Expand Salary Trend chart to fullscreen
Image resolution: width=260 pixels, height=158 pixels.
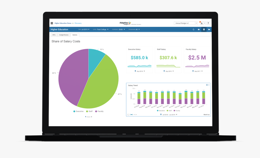pos(207,85)
